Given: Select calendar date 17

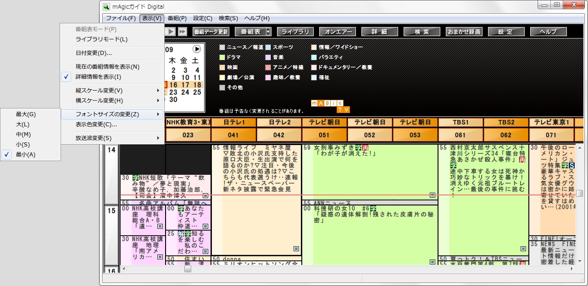Looking at the screenshot, I should 185,85.
